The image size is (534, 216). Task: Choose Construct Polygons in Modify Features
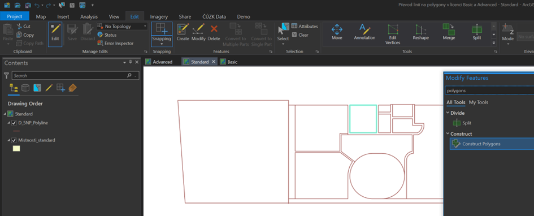click(x=492, y=144)
